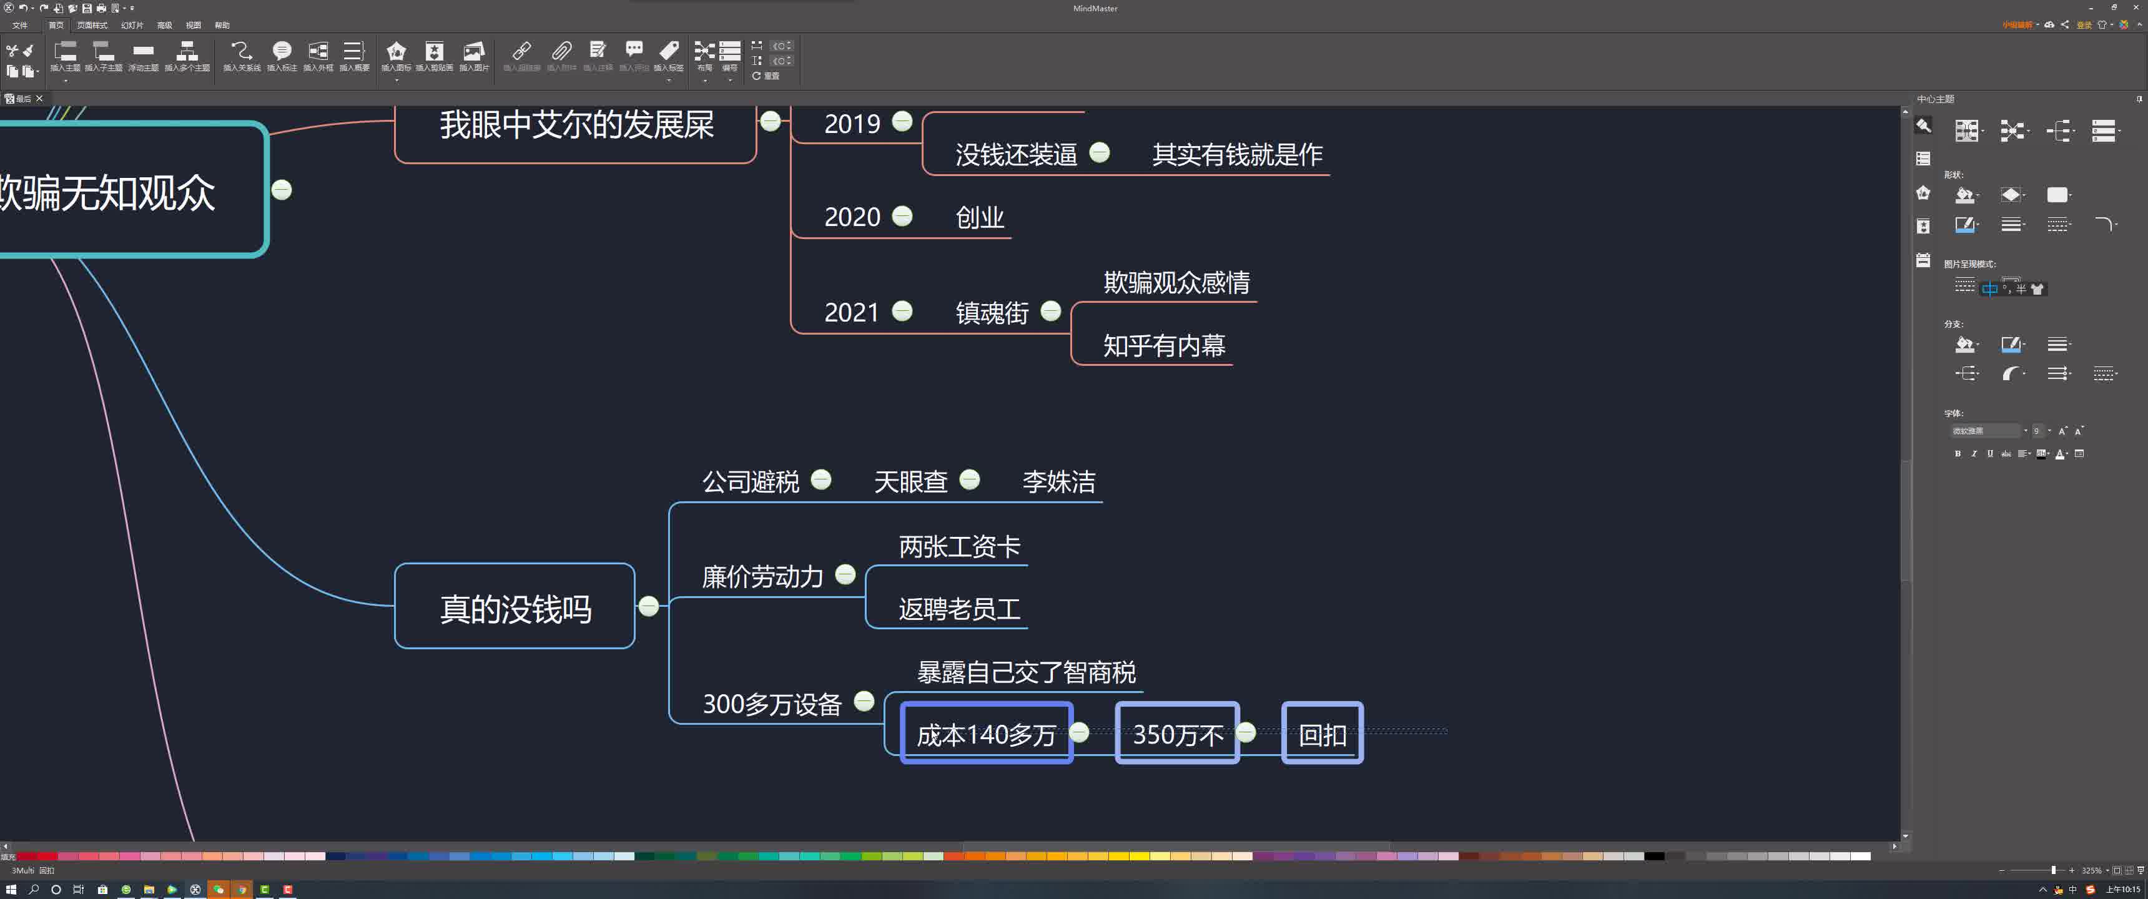This screenshot has width=2148, height=899.
Task: Open the icon library side panel tab
Action: pyautogui.click(x=1923, y=193)
